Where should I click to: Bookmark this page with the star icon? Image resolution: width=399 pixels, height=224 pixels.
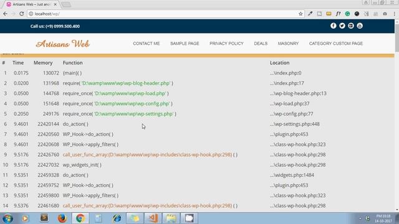click(300, 14)
